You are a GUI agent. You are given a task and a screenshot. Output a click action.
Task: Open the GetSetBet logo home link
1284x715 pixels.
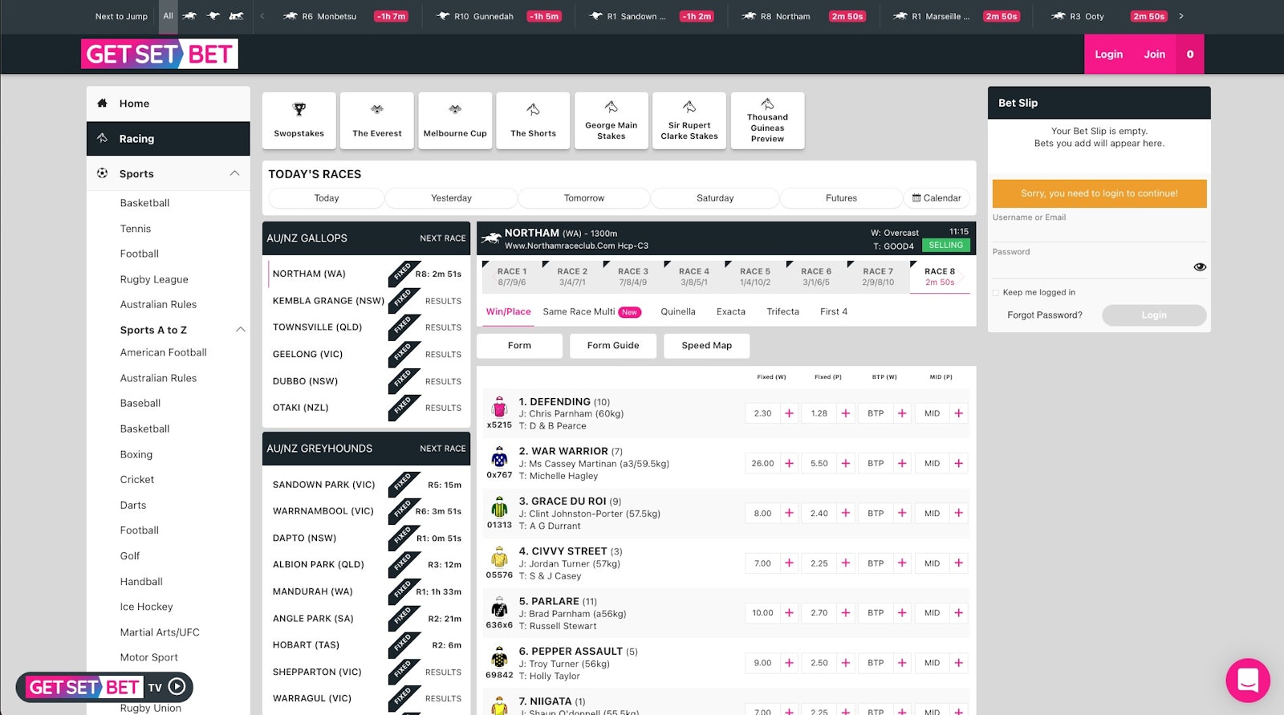click(x=160, y=54)
